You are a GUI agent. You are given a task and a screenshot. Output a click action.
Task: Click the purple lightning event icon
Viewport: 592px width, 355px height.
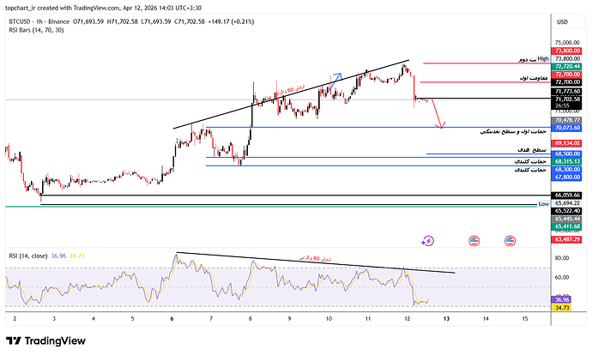click(428, 241)
